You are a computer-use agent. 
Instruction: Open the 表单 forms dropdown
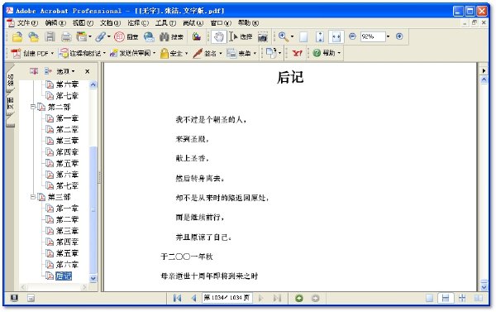tap(241, 53)
